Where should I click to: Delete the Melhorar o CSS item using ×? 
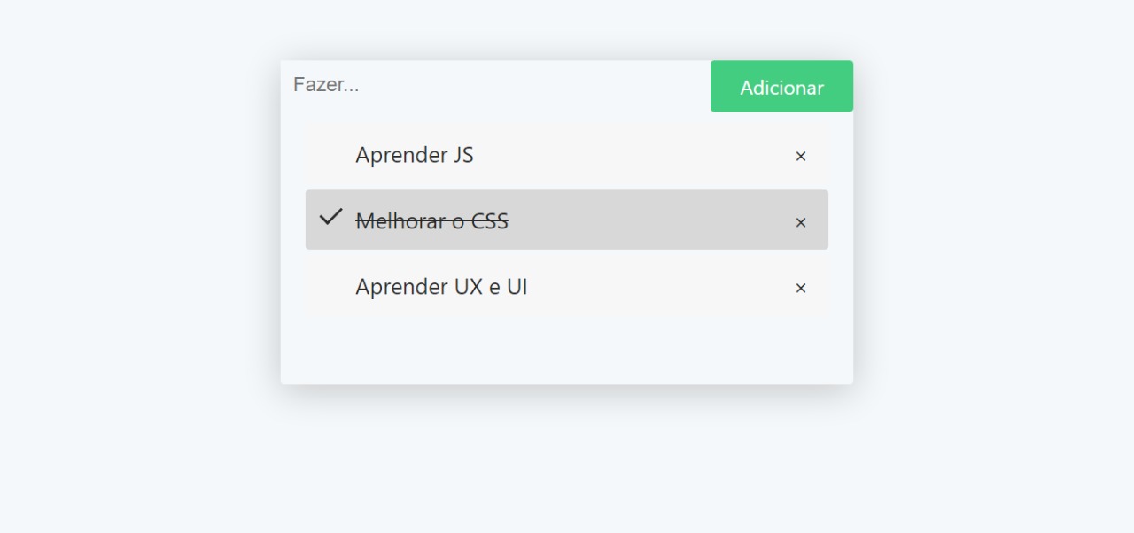coord(801,222)
